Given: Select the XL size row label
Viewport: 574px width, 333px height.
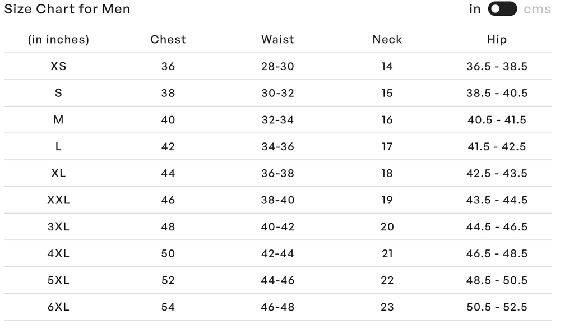Looking at the screenshot, I should 58,173.
